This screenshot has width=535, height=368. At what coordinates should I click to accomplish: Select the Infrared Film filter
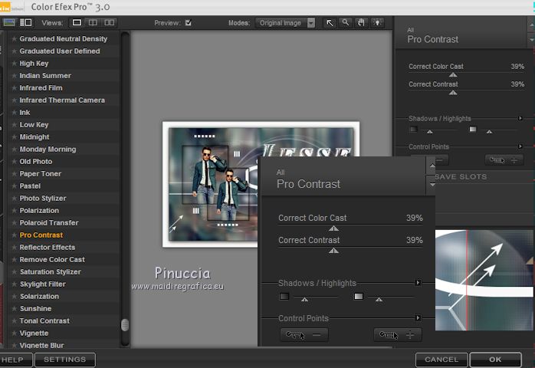[64, 87]
